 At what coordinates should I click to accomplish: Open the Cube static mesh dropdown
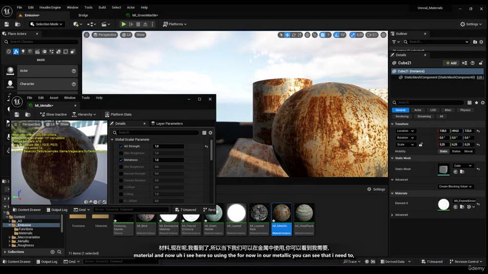point(463,165)
